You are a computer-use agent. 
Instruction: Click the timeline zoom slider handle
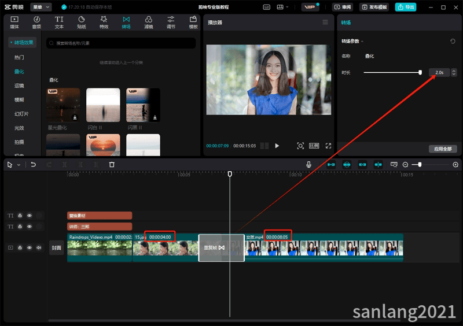point(420,165)
